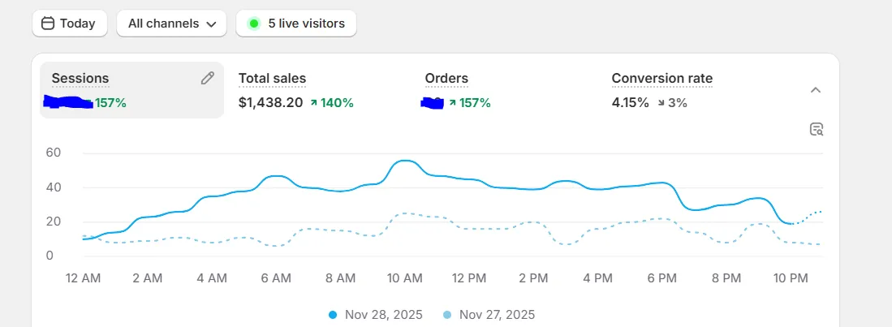892x327 pixels.
Task: Switch to the Orders metric
Action: [446, 79]
